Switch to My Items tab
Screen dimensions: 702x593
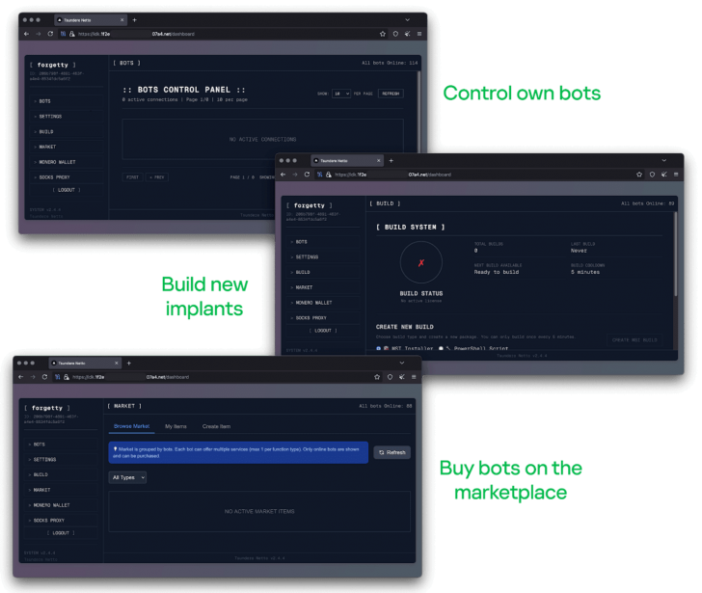point(175,426)
